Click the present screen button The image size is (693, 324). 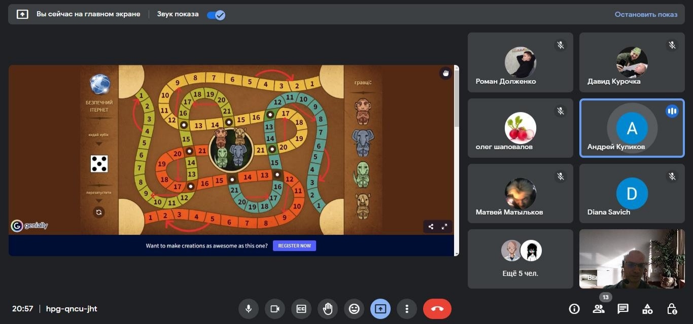tap(380, 308)
